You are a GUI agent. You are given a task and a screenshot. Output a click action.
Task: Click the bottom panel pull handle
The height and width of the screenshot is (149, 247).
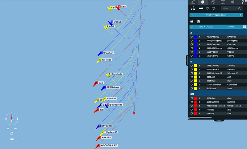click(219, 120)
